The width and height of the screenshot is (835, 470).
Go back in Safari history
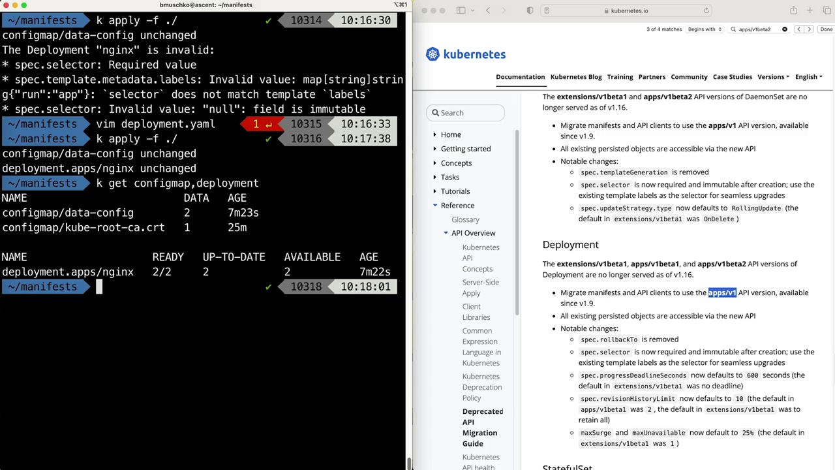(x=488, y=10)
